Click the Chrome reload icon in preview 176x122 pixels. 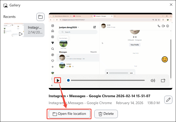click(57, 20)
